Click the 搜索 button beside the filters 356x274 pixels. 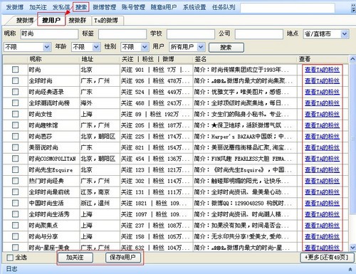click(226, 47)
